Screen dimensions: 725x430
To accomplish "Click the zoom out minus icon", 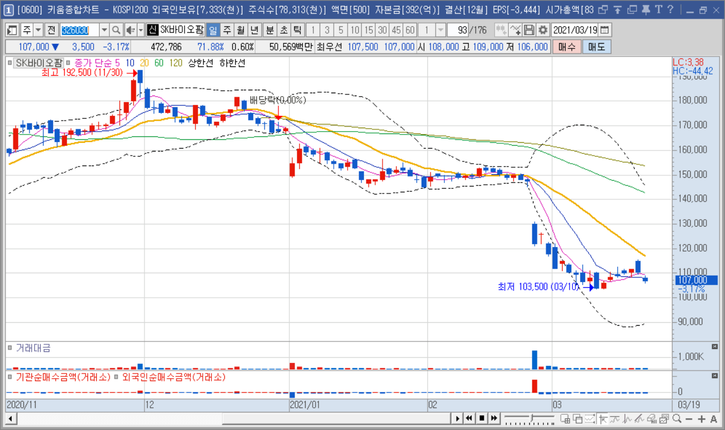I will click(689, 418).
